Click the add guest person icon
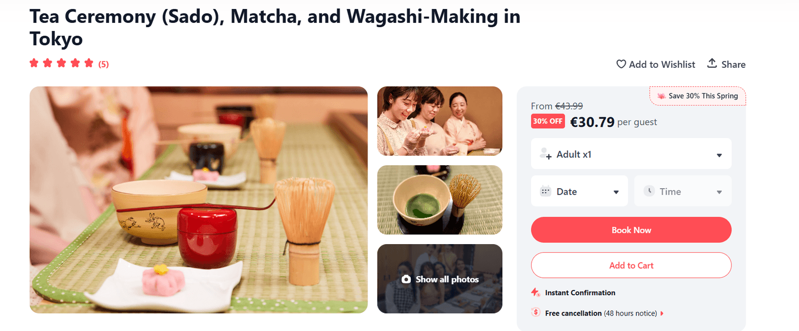The width and height of the screenshot is (799, 331). point(545,154)
